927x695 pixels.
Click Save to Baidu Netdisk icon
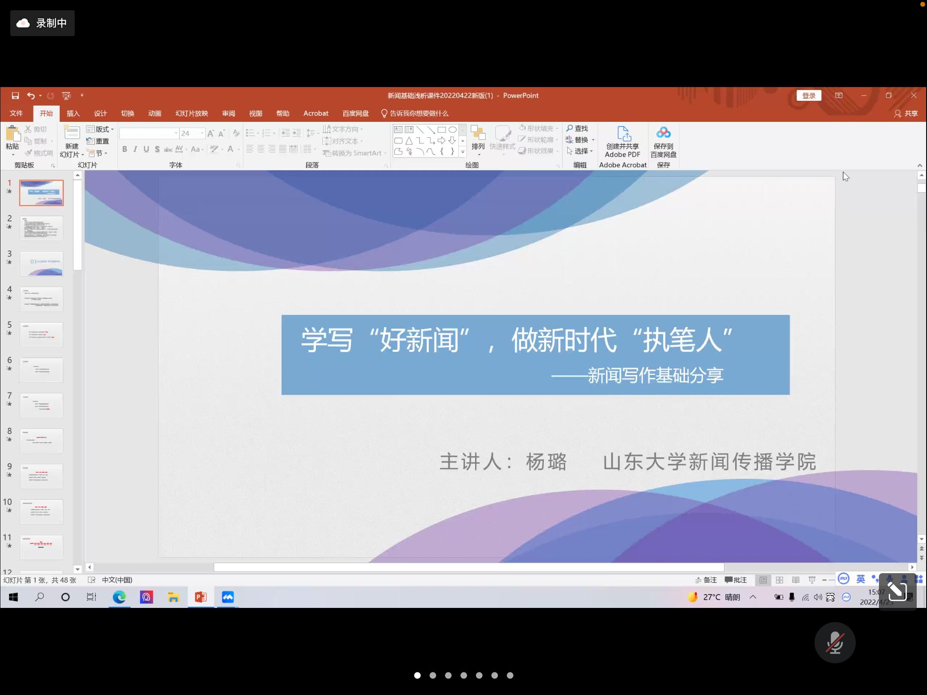point(663,133)
